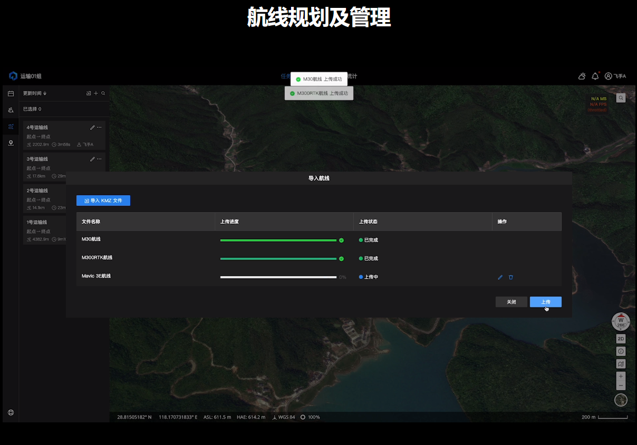637x445 pixels.
Task: Open the map annotations pin sidebar icon
Action: 11,143
